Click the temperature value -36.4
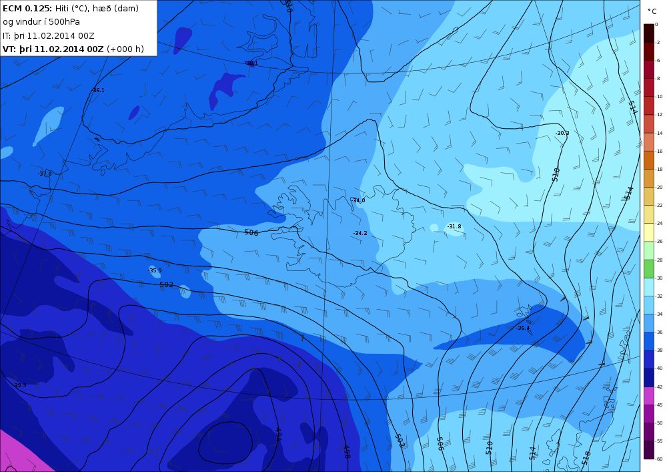Image resolution: width=667 pixels, height=472 pixels. (523, 328)
